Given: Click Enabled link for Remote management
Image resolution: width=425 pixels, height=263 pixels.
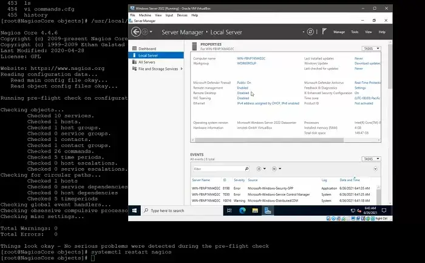Looking at the screenshot, I should (242, 88).
